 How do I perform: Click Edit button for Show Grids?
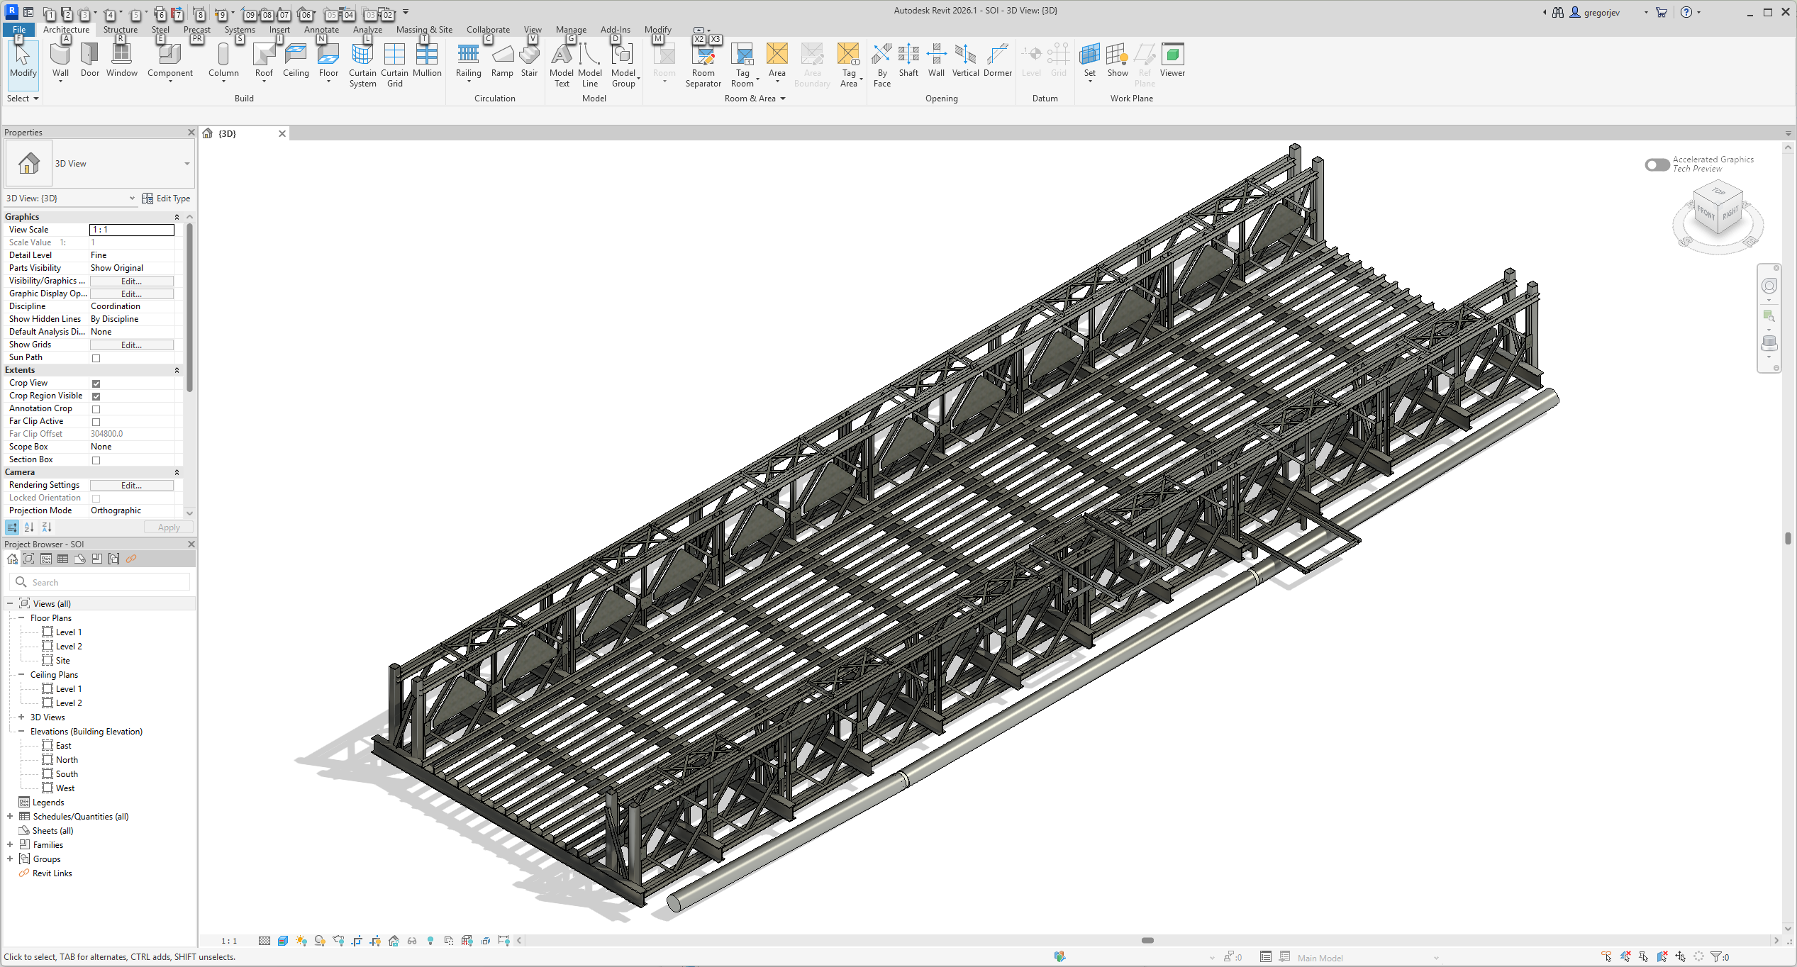click(x=132, y=345)
